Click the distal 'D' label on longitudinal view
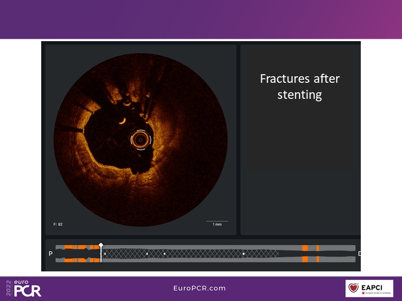The width and height of the screenshot is (402, 301). point(359,254)
